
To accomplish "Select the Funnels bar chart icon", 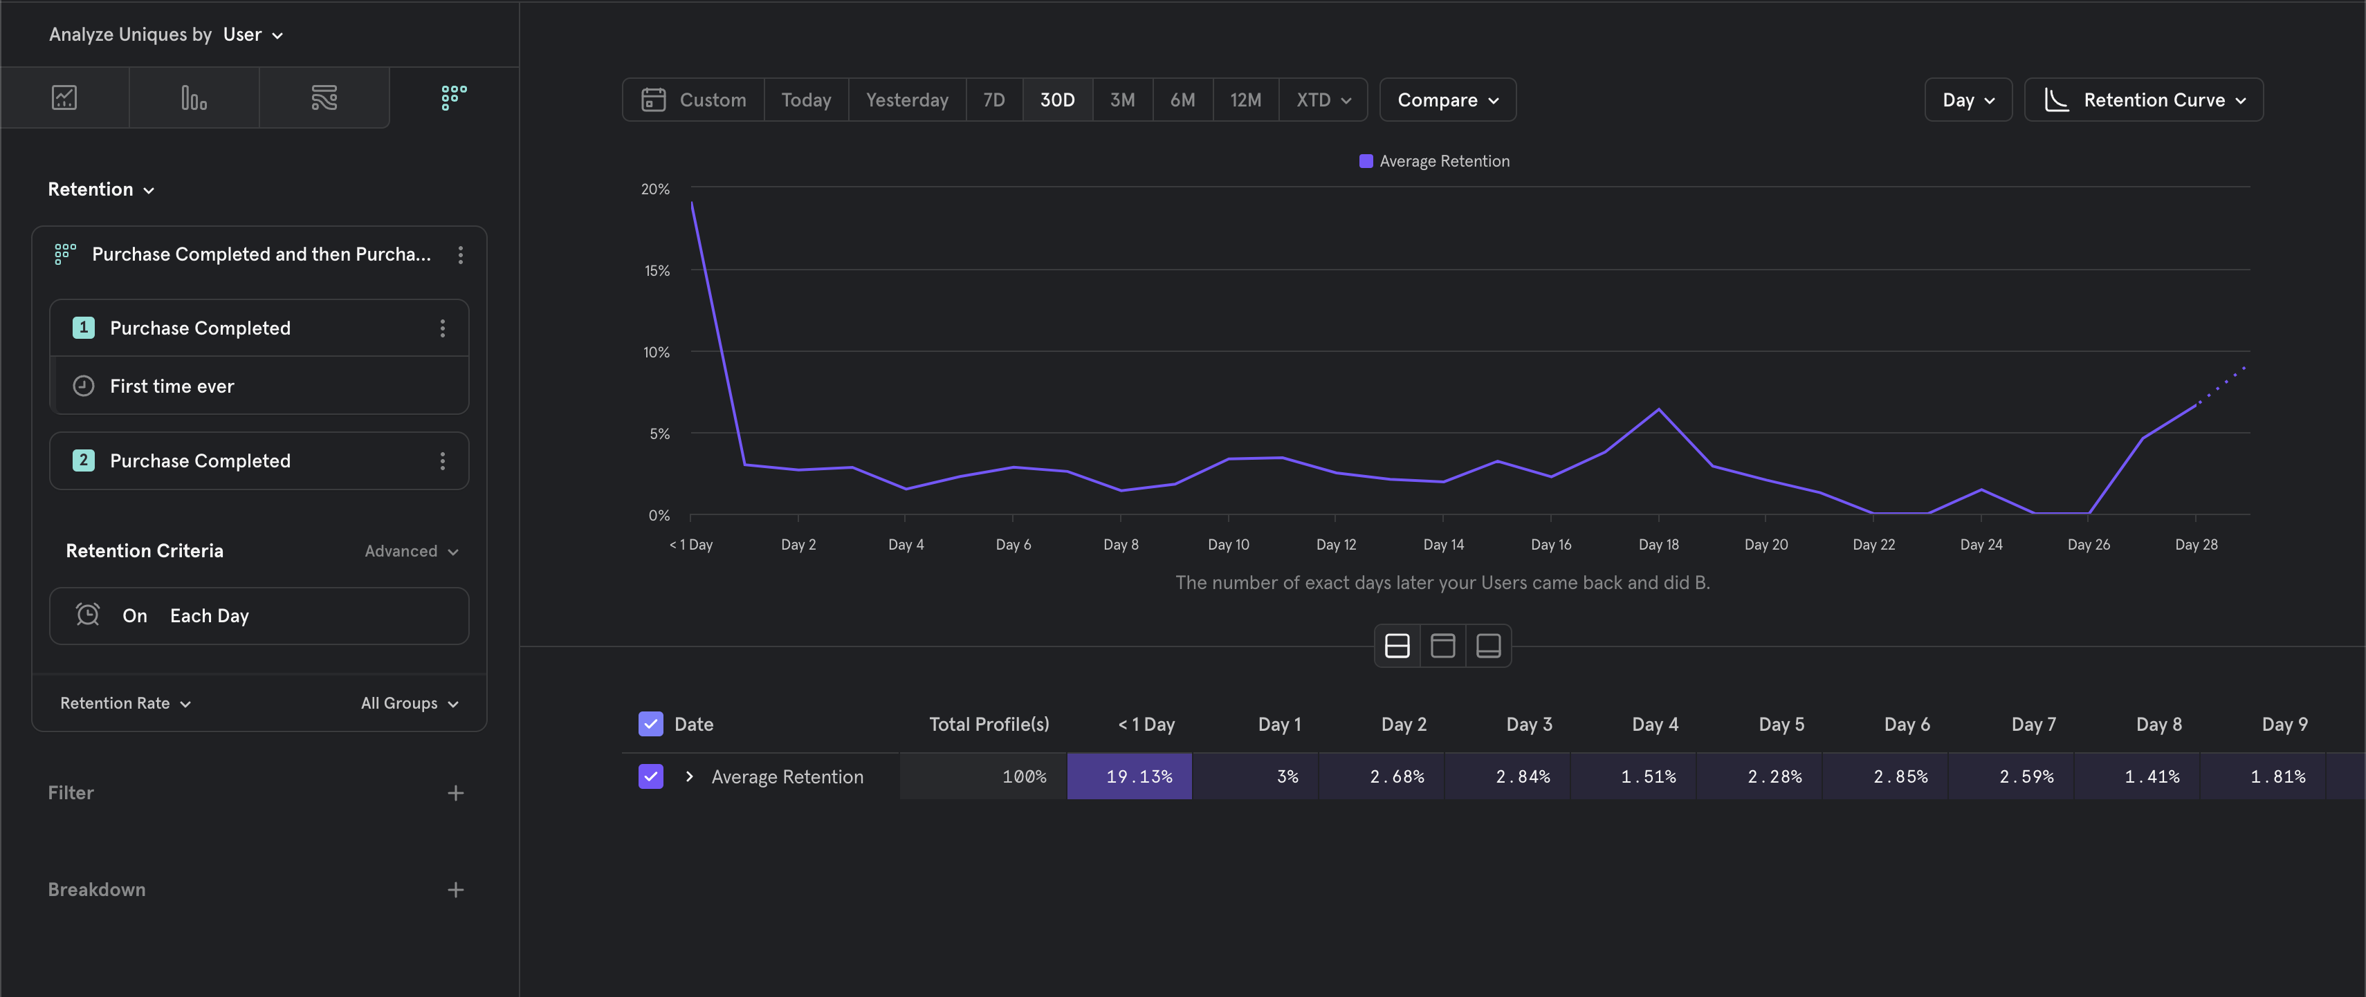I will pos(194,97).
